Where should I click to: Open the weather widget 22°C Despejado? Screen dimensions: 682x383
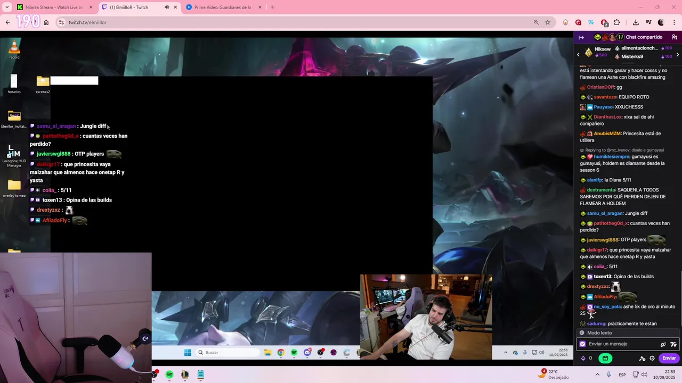[x=554, y=374]
